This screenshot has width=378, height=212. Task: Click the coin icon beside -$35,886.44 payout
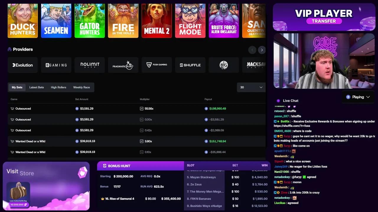[206, 152]
